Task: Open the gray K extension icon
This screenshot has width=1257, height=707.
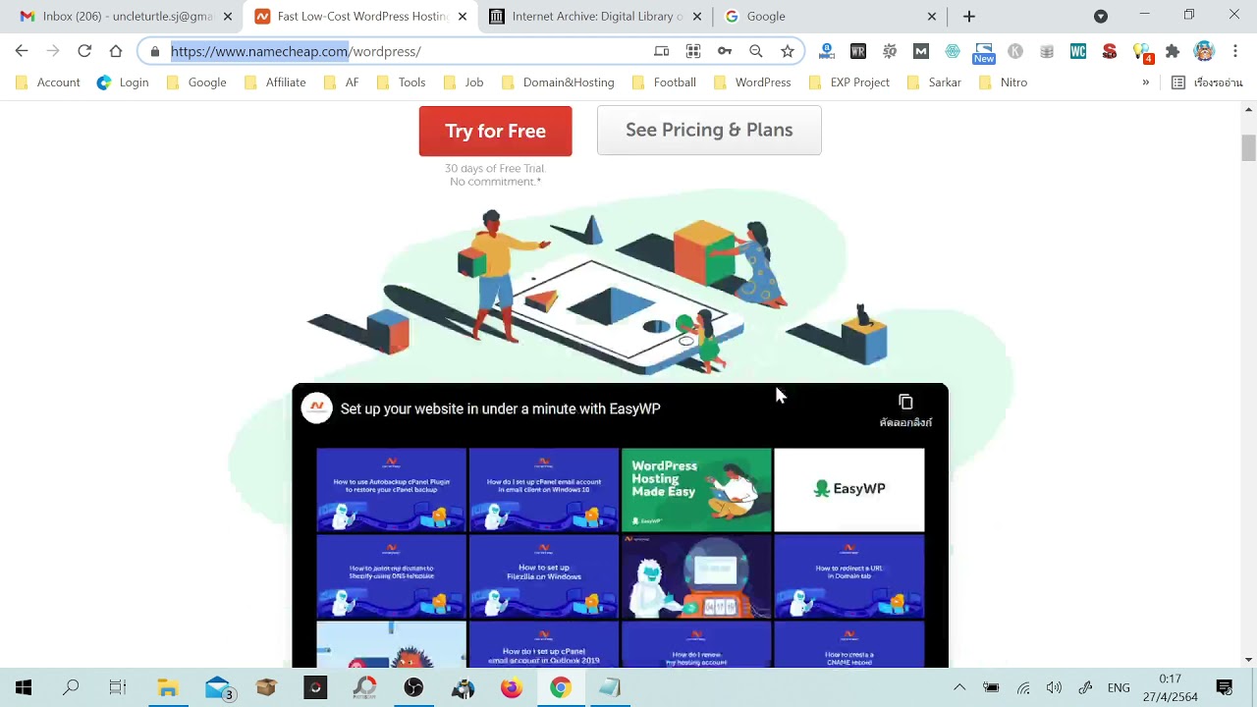Action: (x=1015, y=51)
